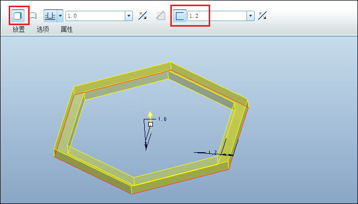Click the 1.0 dimension label in the model view
The image size is (358, 204).
pos(162,119)
